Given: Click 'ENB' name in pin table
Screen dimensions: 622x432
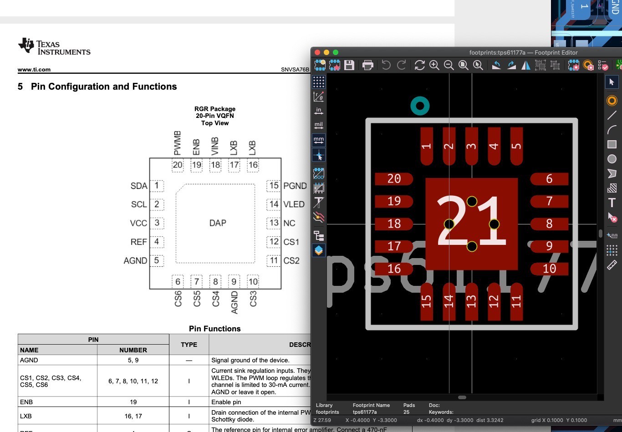Looking at the screenshot, I should tap(26, 402).
